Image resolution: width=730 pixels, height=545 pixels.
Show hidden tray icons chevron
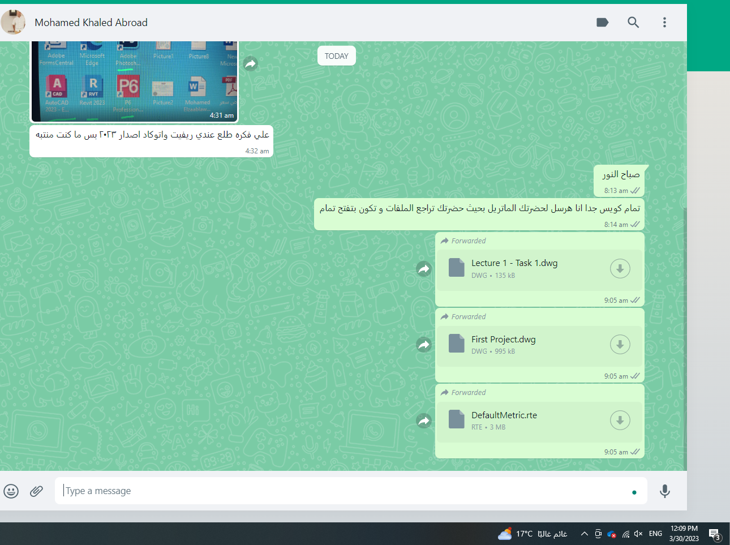pyautogui.click(x=585, y=534)
